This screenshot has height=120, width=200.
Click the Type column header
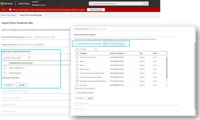click(x=141, y=53)
